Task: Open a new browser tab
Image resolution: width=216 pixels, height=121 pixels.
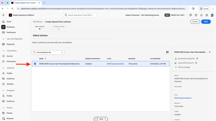Action: (44, 3)
